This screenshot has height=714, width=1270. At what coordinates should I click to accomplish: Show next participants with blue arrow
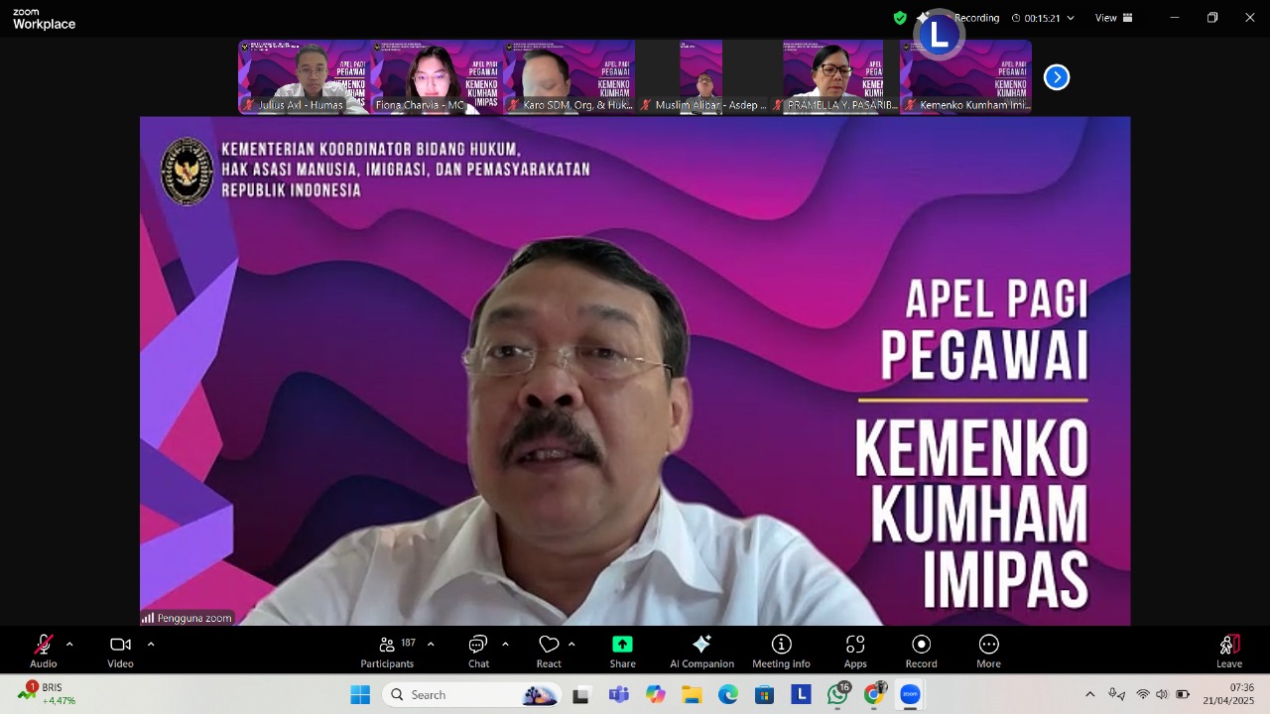[1057, 77]
